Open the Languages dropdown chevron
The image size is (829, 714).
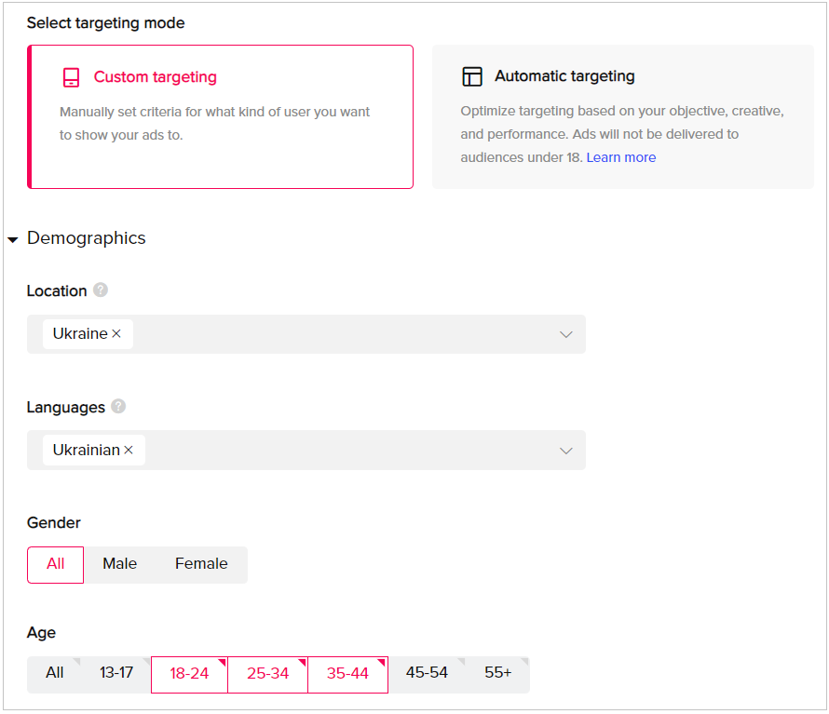pyautogui.click(x=566, y=451)
